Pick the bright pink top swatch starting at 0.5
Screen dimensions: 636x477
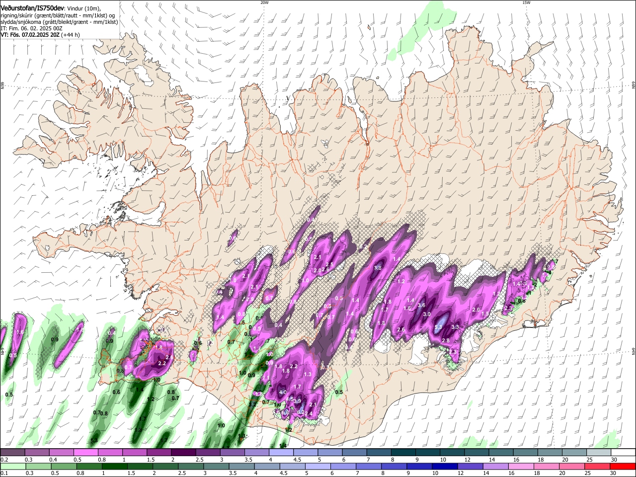click(85, 453)
